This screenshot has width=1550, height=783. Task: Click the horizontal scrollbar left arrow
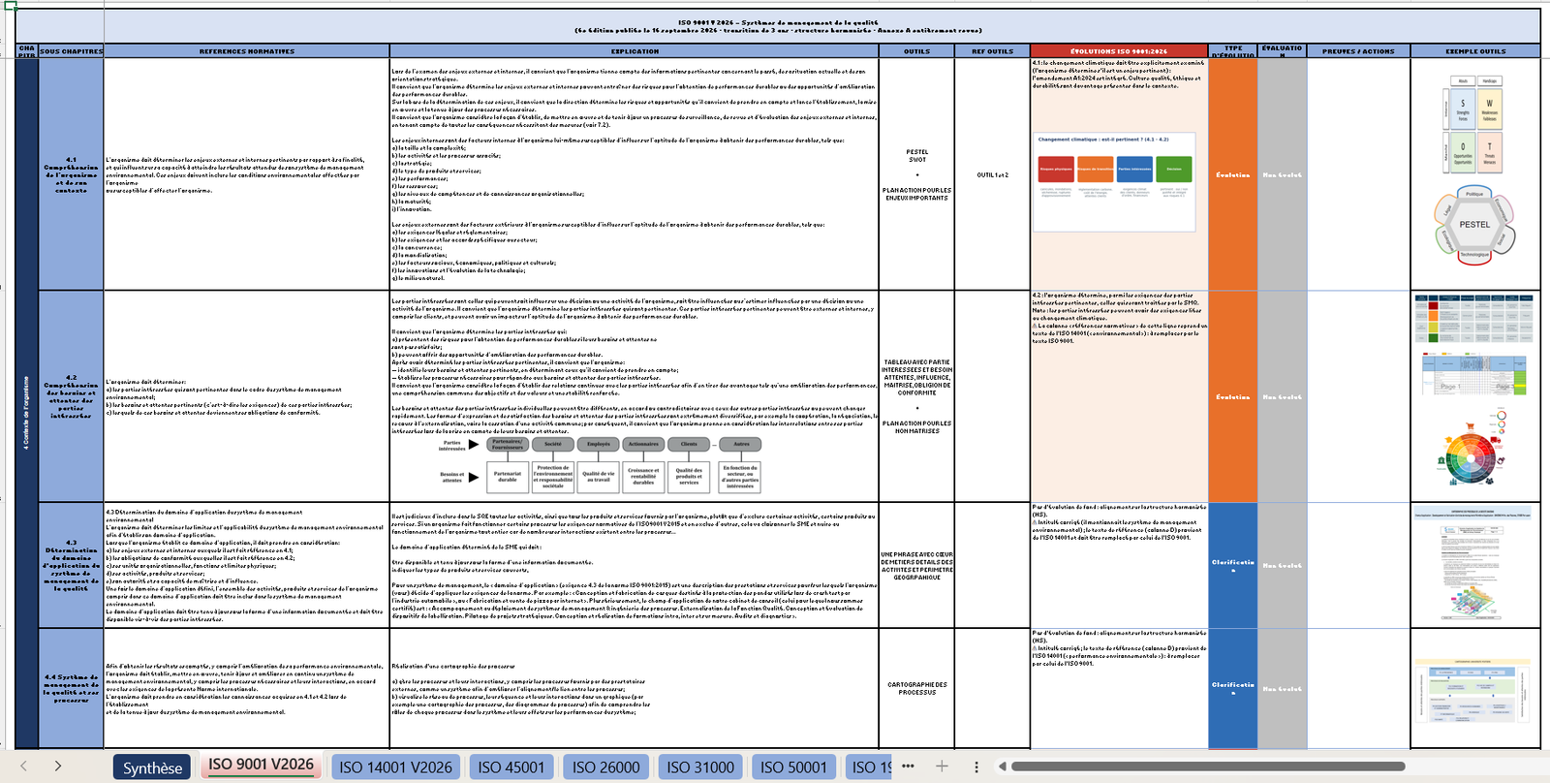click(1002, 767)
